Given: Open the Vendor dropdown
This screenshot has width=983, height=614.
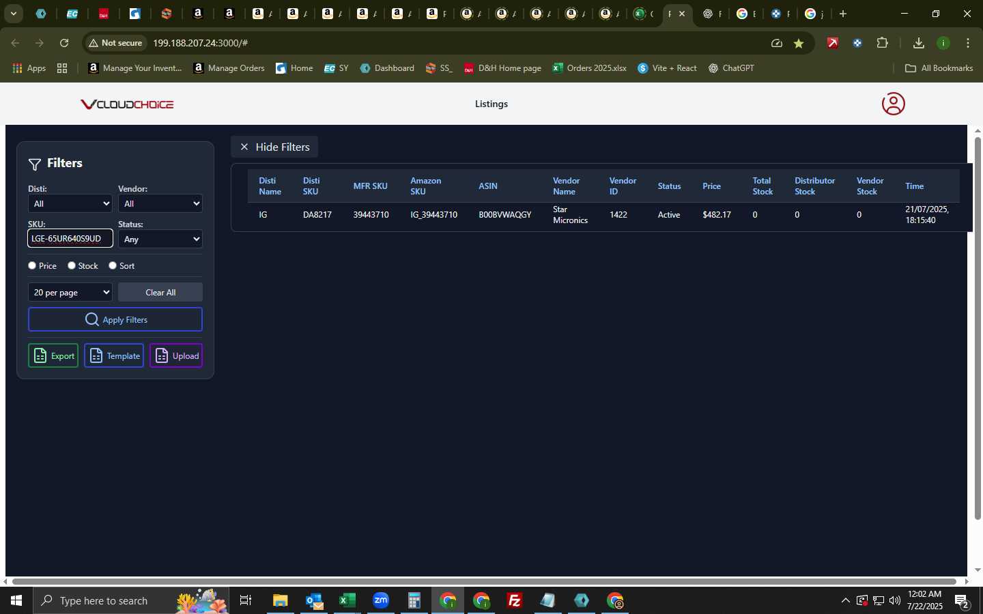Looking at the screenshot, I should (x=160, y=203).
